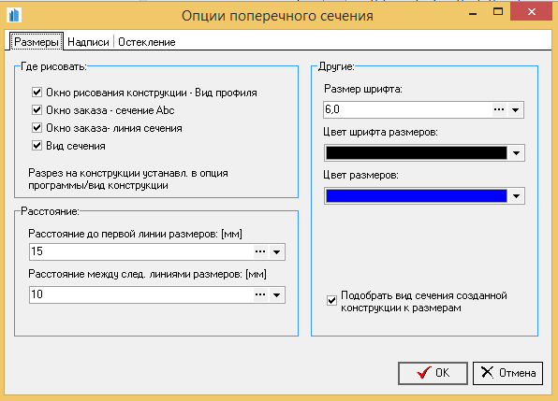
Task: Click ellipsis button for distance between dimension lines
Action: (x=260, y=294)
